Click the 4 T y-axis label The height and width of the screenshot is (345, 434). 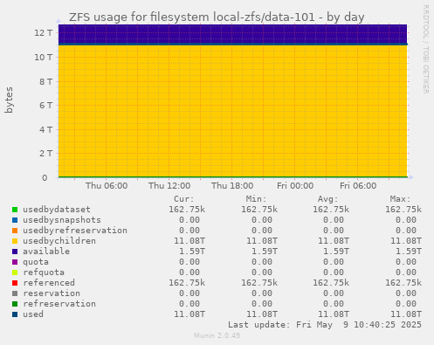pos(46,129)
